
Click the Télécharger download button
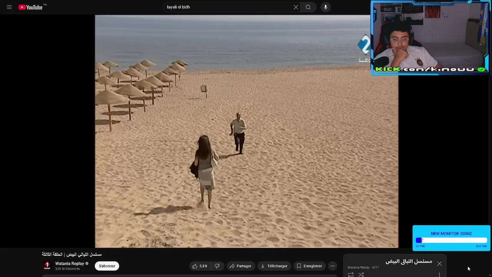point(274,266)
